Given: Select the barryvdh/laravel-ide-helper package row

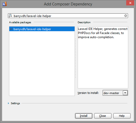Looking at the screenshot, I should pyautogui.click(x=42, y=29).
